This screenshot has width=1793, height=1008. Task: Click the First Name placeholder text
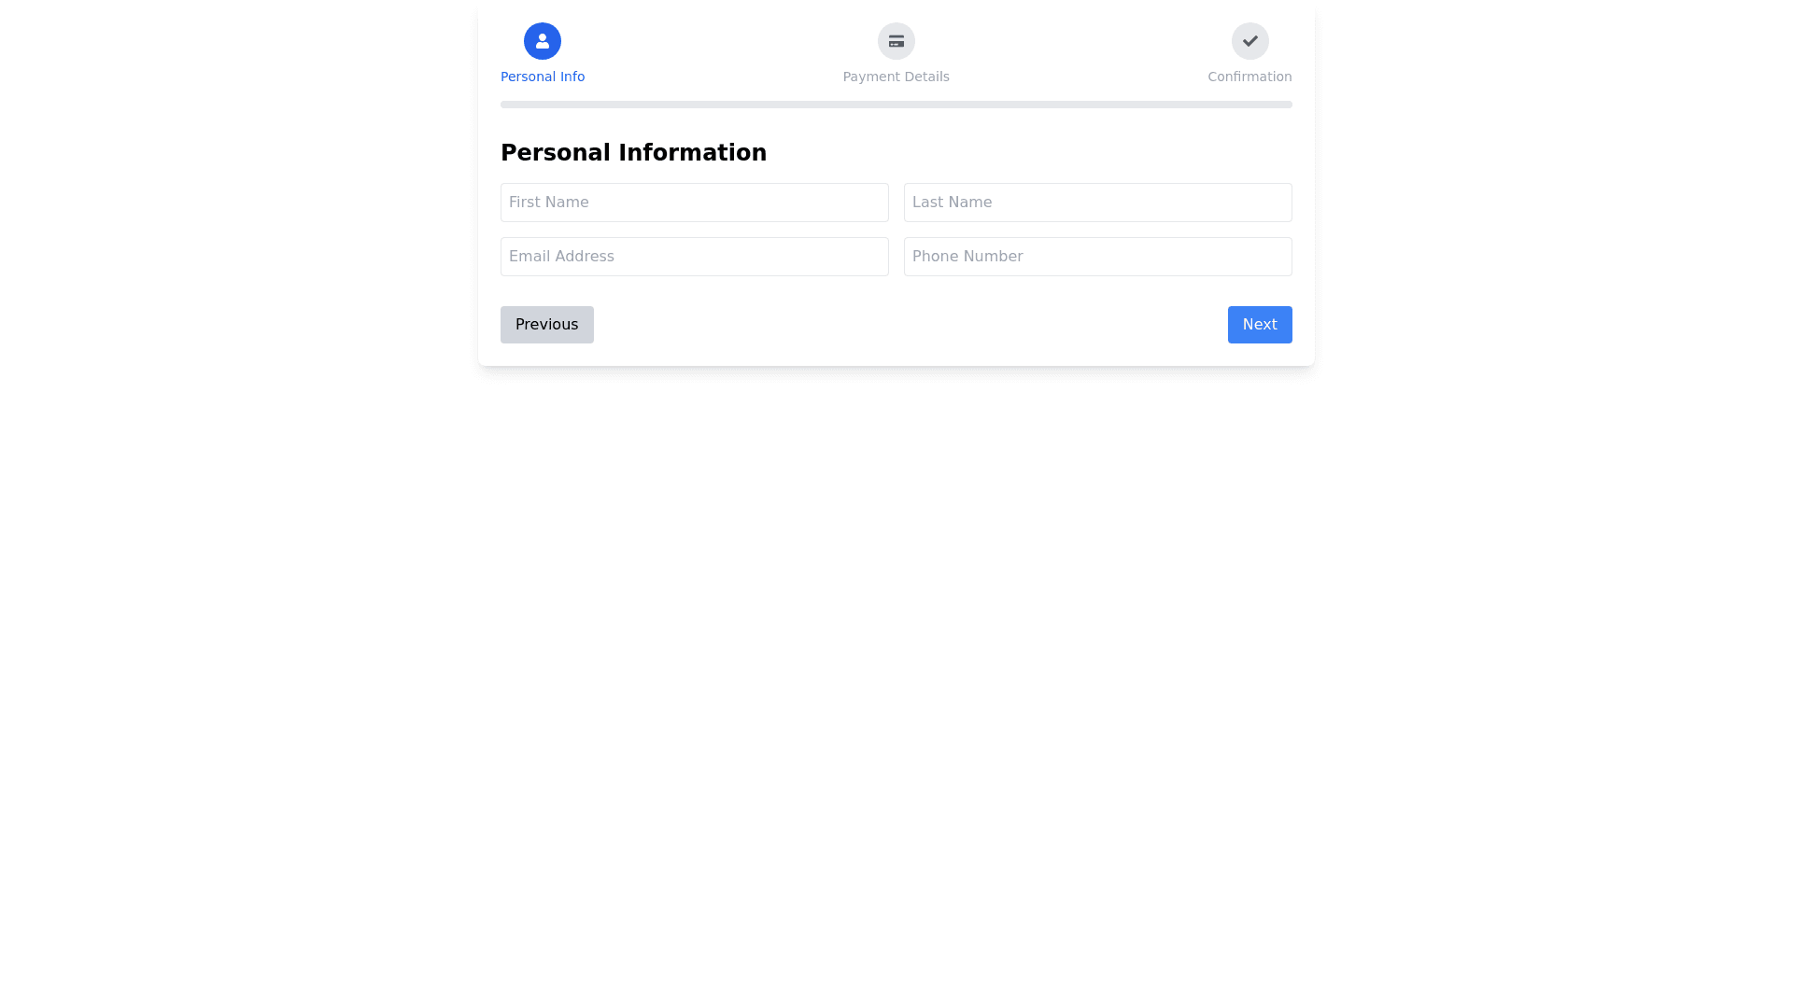[549, 203]
